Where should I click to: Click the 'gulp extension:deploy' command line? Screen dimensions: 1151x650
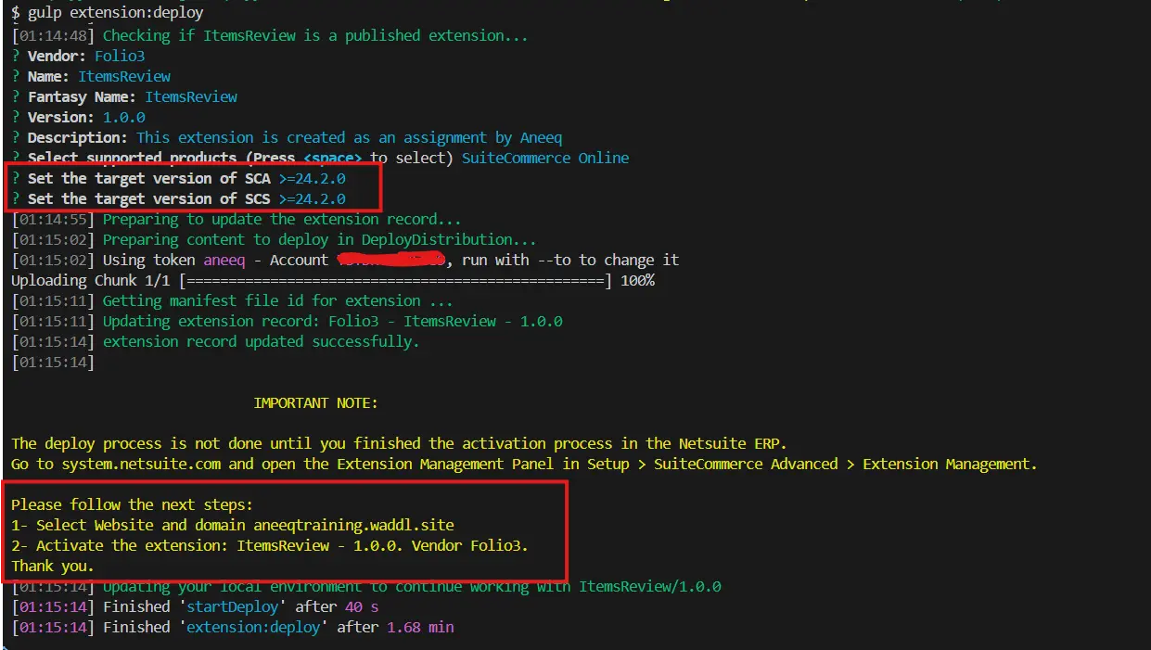[x=108, y=14]
